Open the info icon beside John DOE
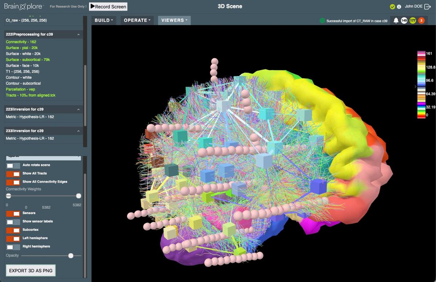The width and height of the screenshot is (436, 282). (x=399, y=7)
